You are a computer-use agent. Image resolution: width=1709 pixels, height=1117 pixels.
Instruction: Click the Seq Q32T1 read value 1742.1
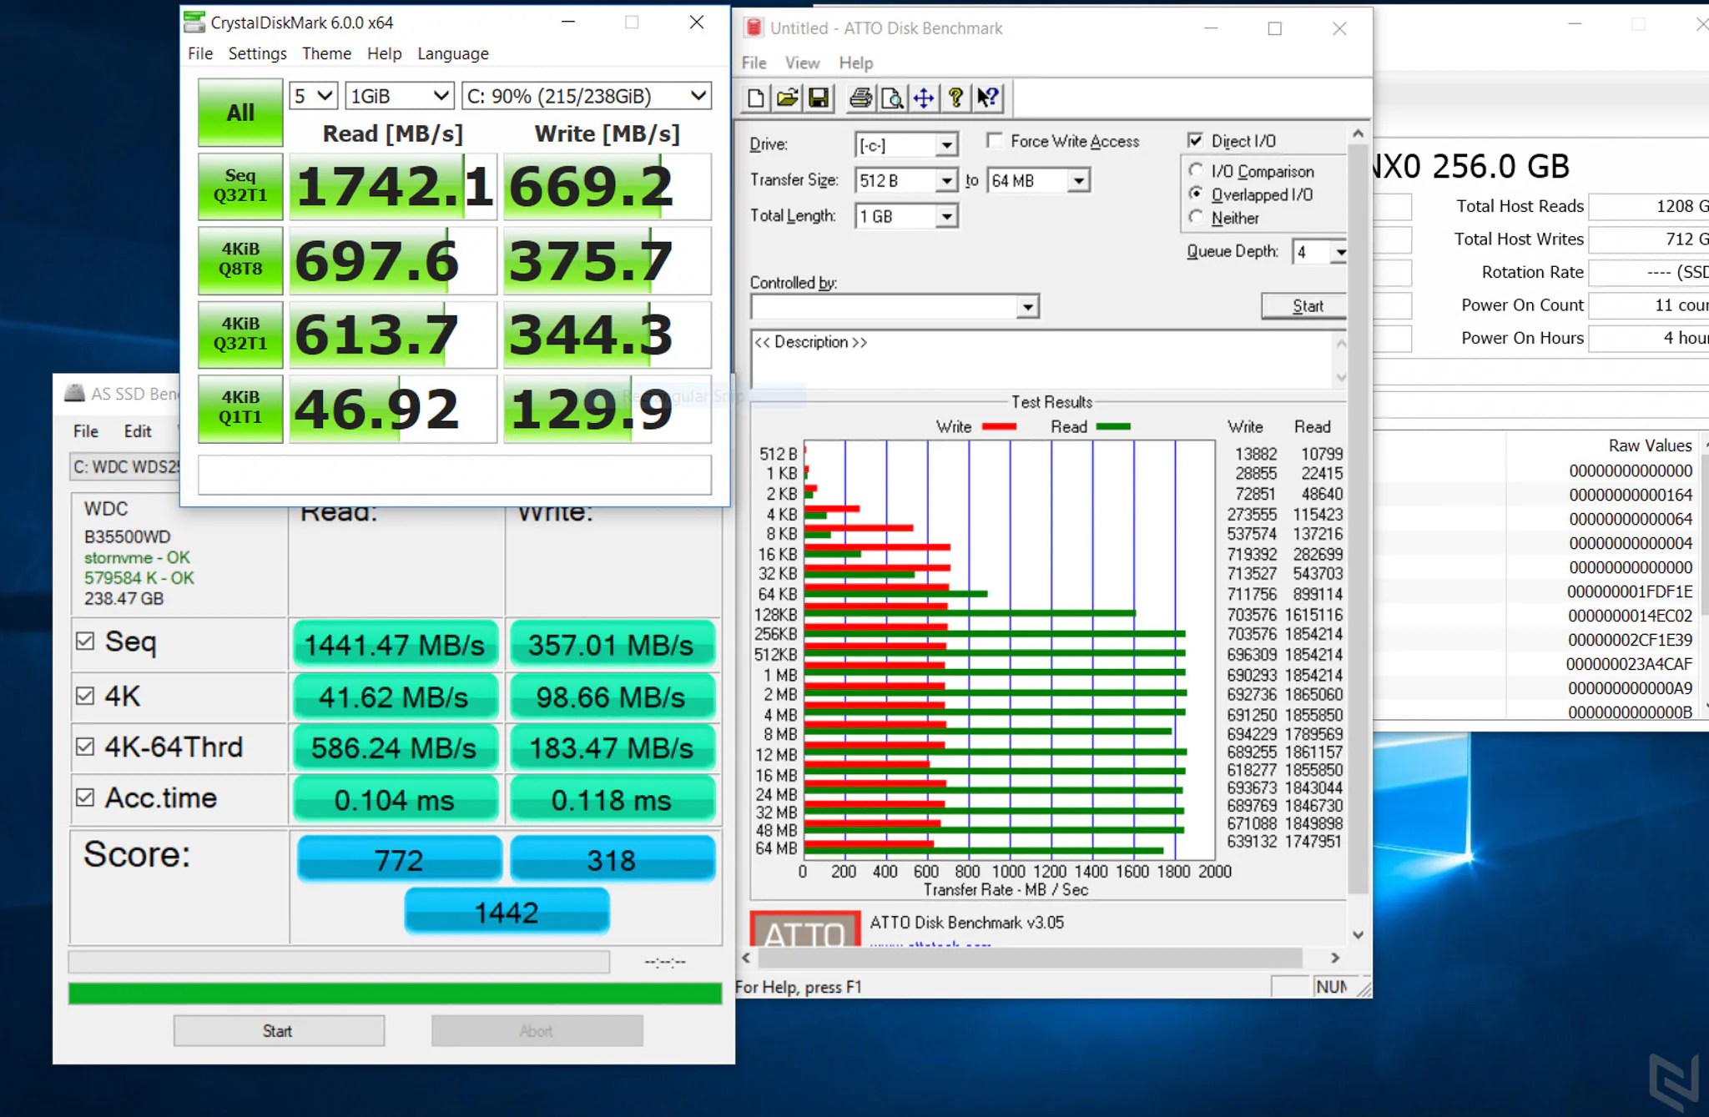pos(394,186)
